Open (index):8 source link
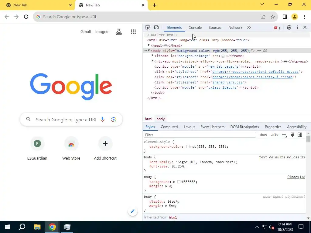 click(296, 177)
